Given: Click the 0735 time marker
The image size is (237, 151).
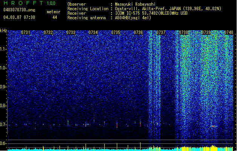Looking at the screenshot, I should pyautogui.click(x=116, y=32).
